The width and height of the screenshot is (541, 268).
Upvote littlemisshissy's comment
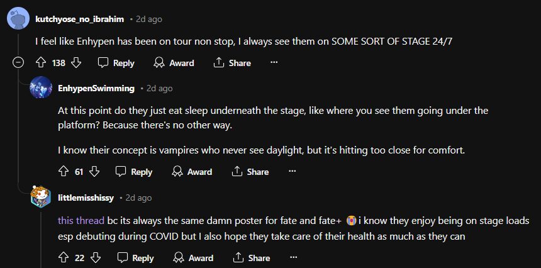coord(63,258)
